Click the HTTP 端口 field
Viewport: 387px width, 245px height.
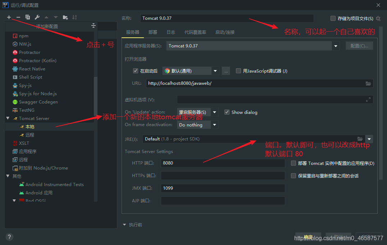point(223,163)
